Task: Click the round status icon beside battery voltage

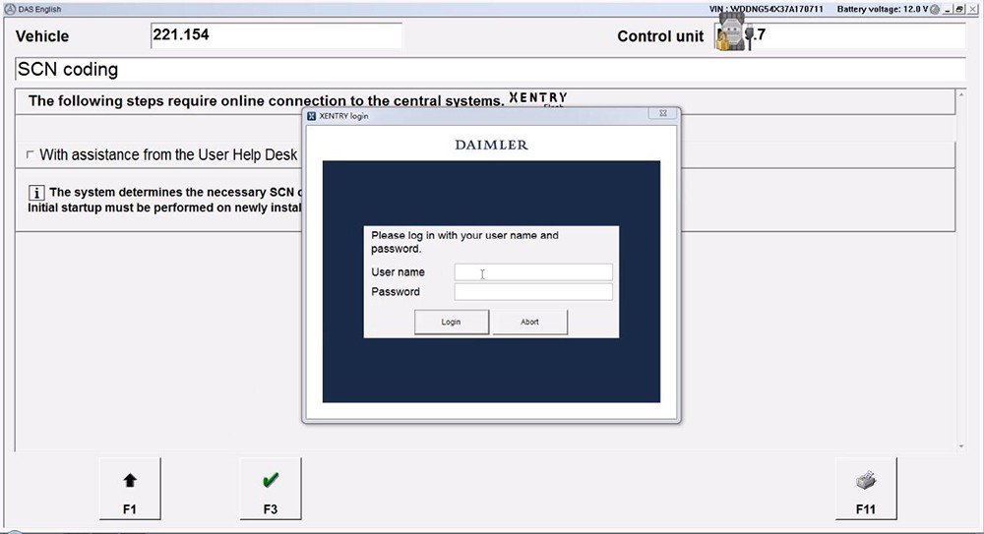Action: point(935,10)
